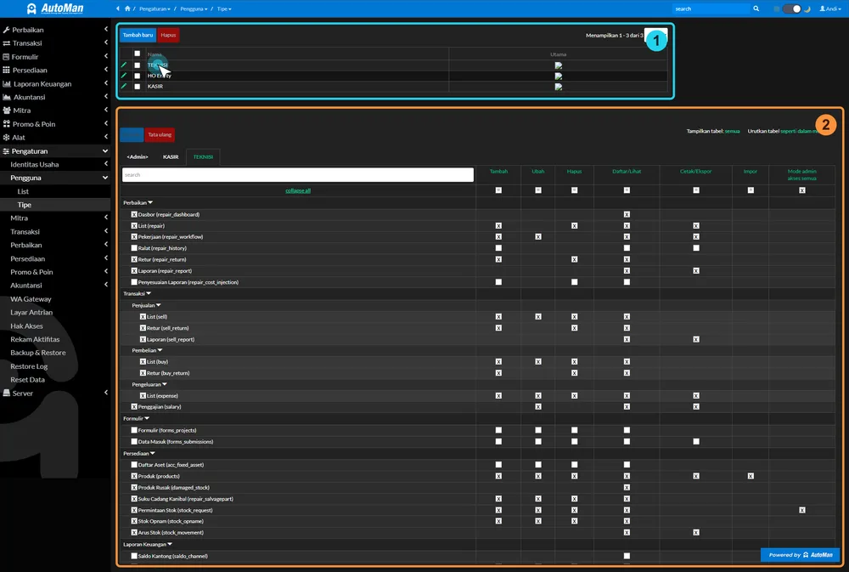Switch to the KASIR tab
The image size is (849, 572).
[x=171, y=156]
